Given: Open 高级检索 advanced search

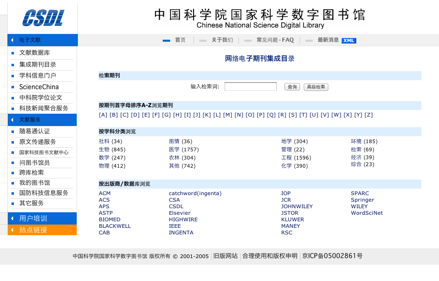Looking at the screenshot, I should 316,87.
